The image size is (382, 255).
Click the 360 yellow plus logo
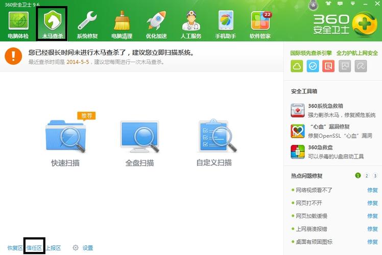click(x=365, y=24)
